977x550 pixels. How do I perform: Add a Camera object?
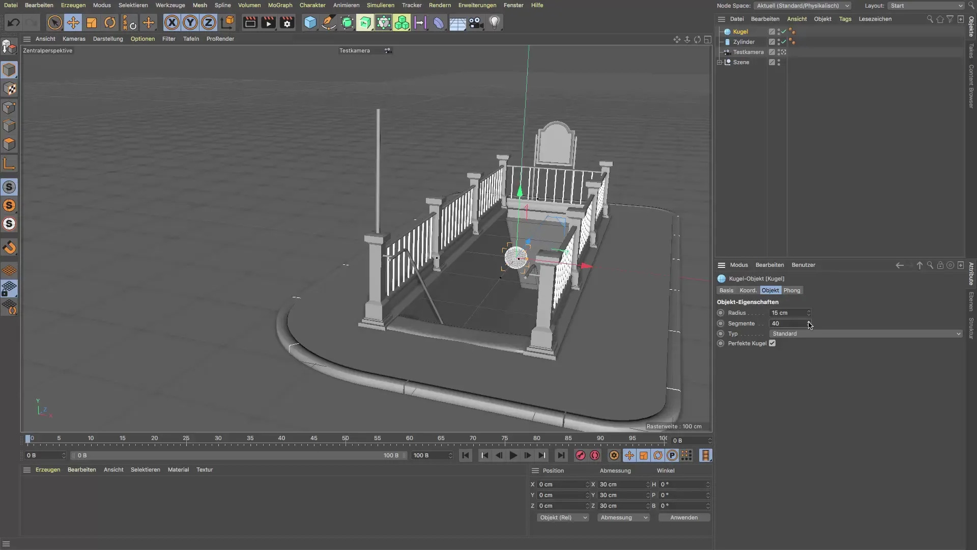point(476,23)
